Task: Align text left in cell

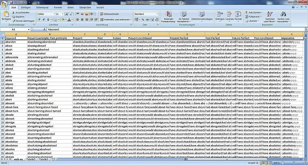Action: (x=78, y=20)
